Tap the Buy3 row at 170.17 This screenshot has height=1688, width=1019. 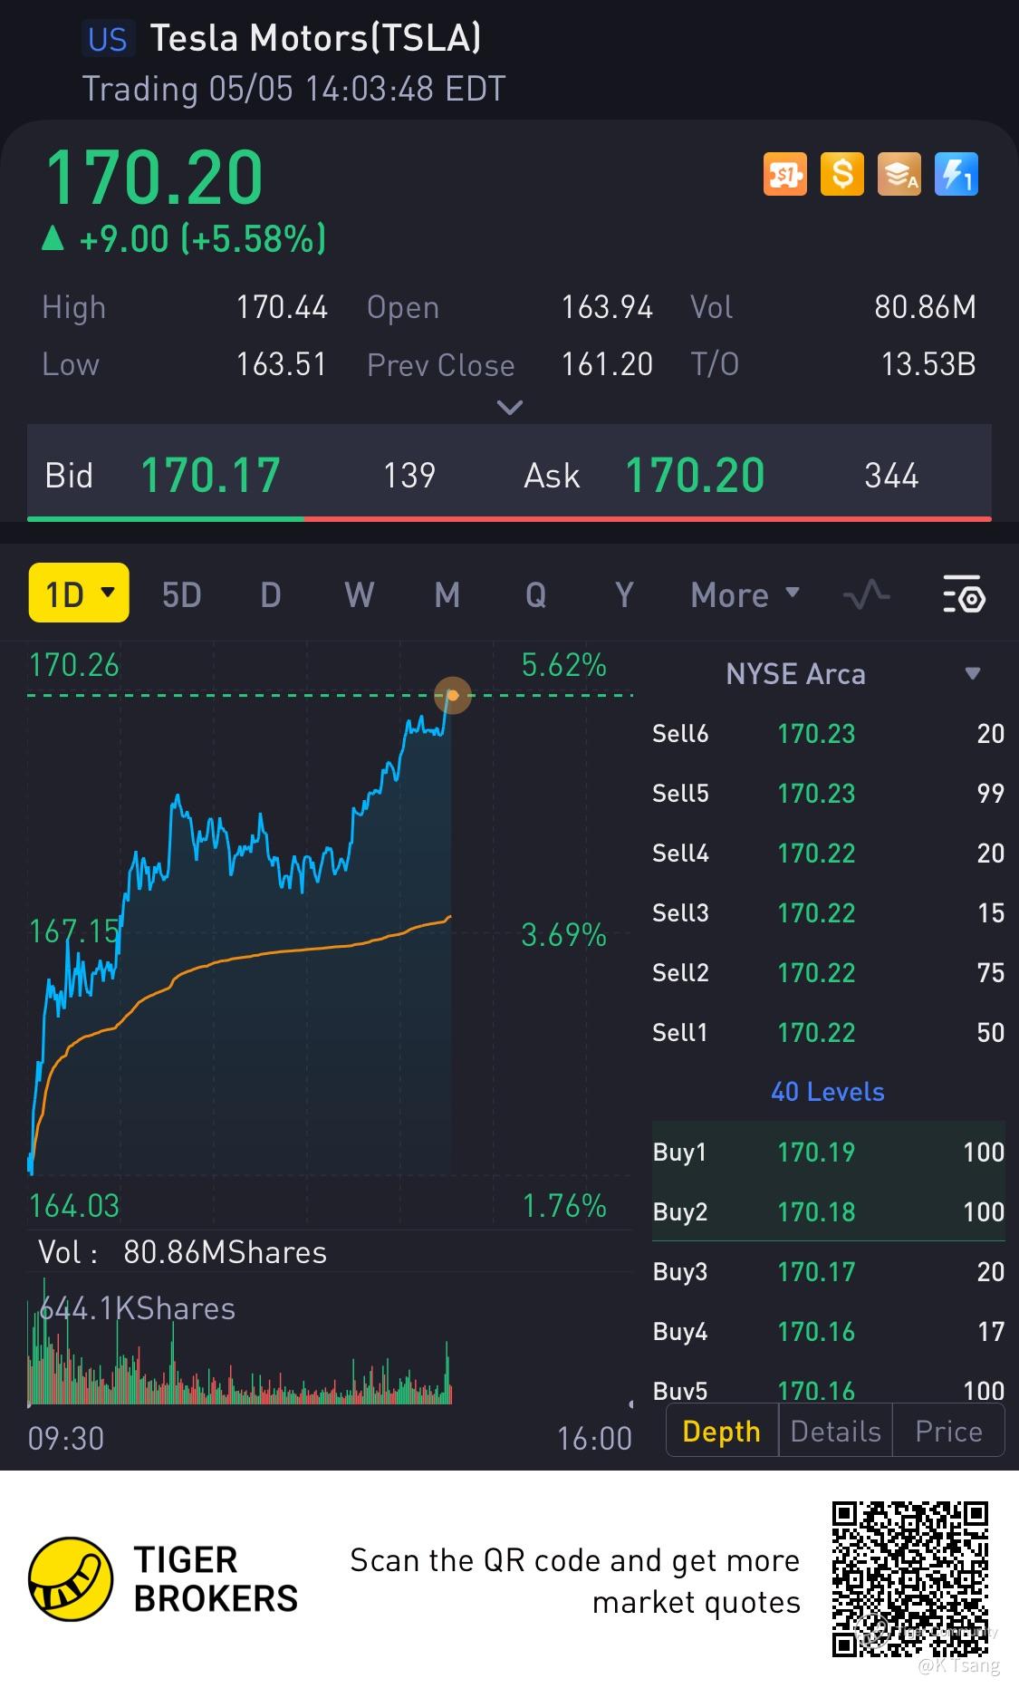click(828, 1272)
